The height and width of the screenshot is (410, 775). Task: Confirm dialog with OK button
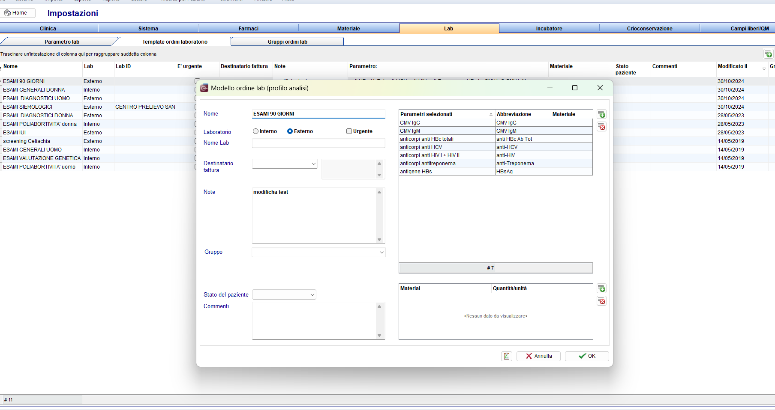point(587,356)
